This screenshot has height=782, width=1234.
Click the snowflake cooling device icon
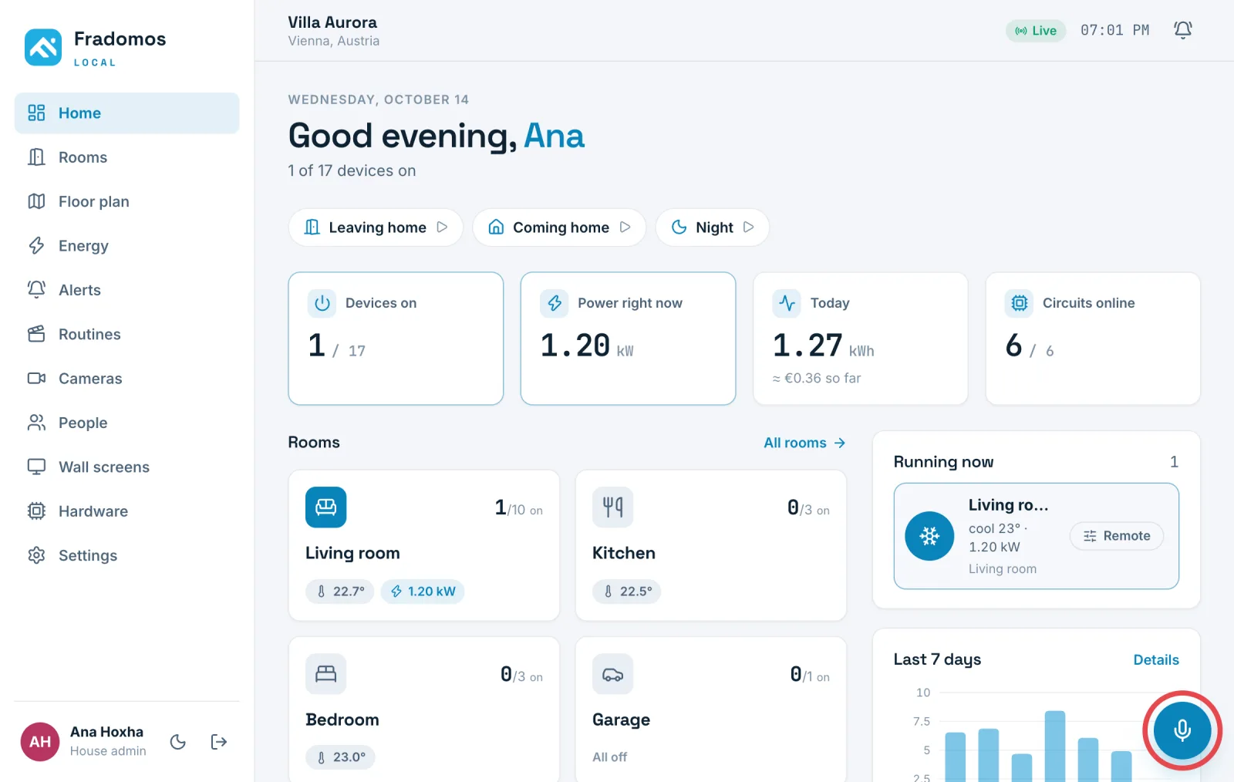pyautogui.click(x=929, y=536)
